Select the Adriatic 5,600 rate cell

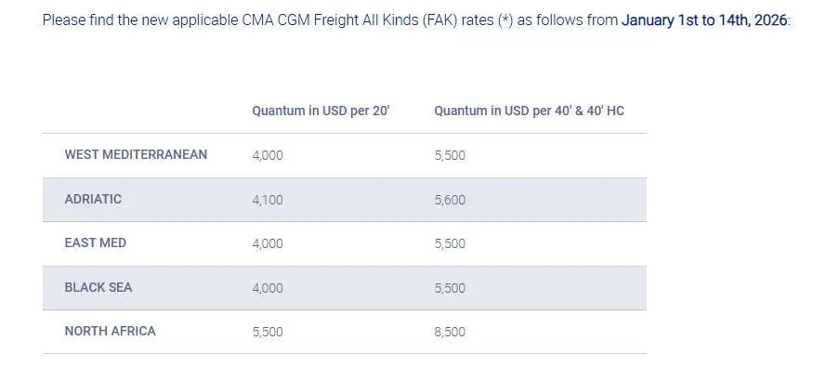click(x=450, y=200)
